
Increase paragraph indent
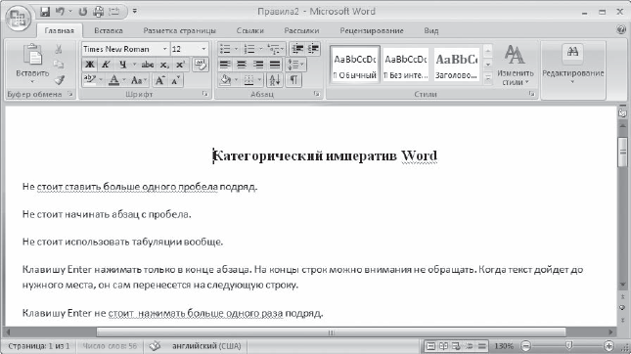[313, 49]
